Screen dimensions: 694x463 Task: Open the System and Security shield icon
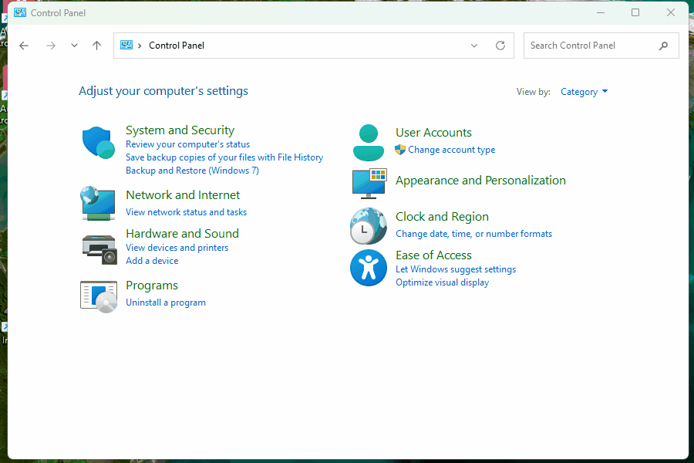click(x=98, y=143)
